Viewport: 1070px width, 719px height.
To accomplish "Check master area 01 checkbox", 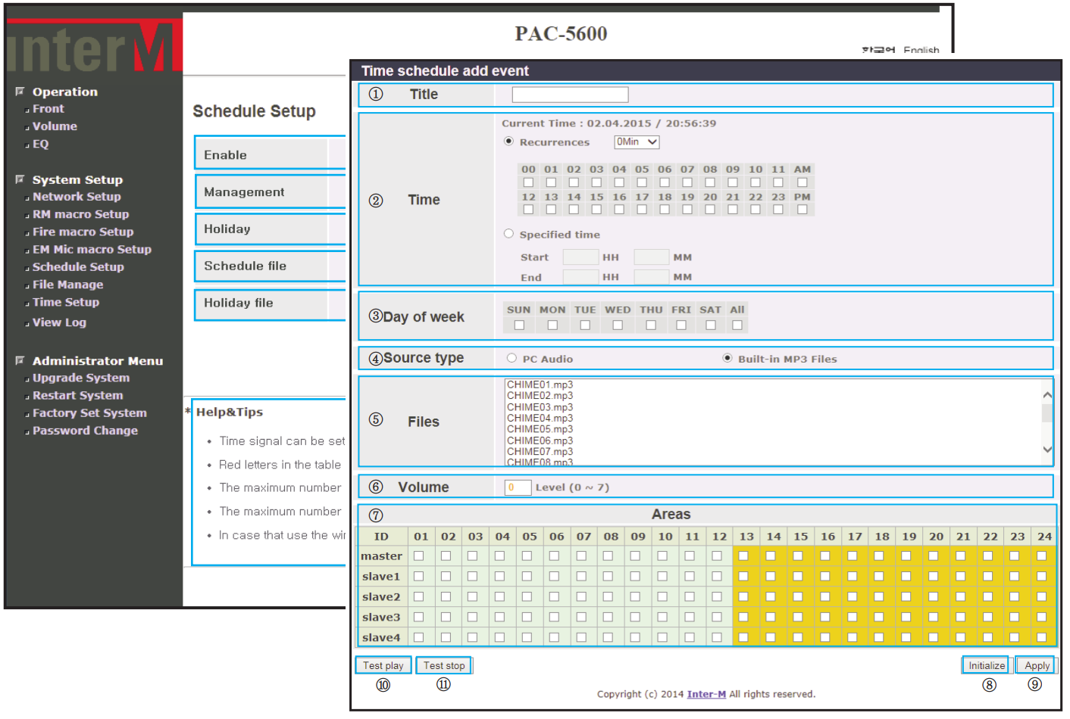I will point(418,556).
